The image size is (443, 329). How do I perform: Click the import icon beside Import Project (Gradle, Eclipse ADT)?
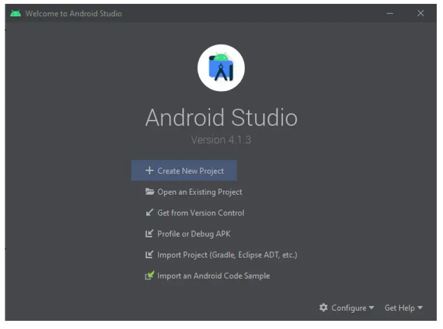(x=149, y=254)
